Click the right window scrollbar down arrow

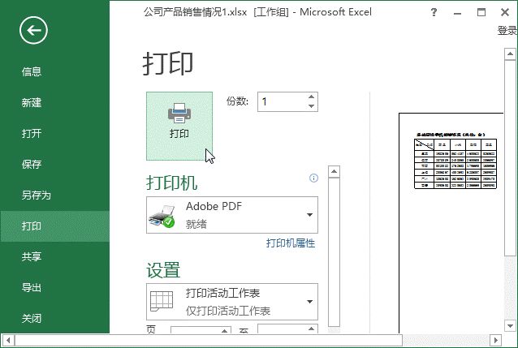510,326
